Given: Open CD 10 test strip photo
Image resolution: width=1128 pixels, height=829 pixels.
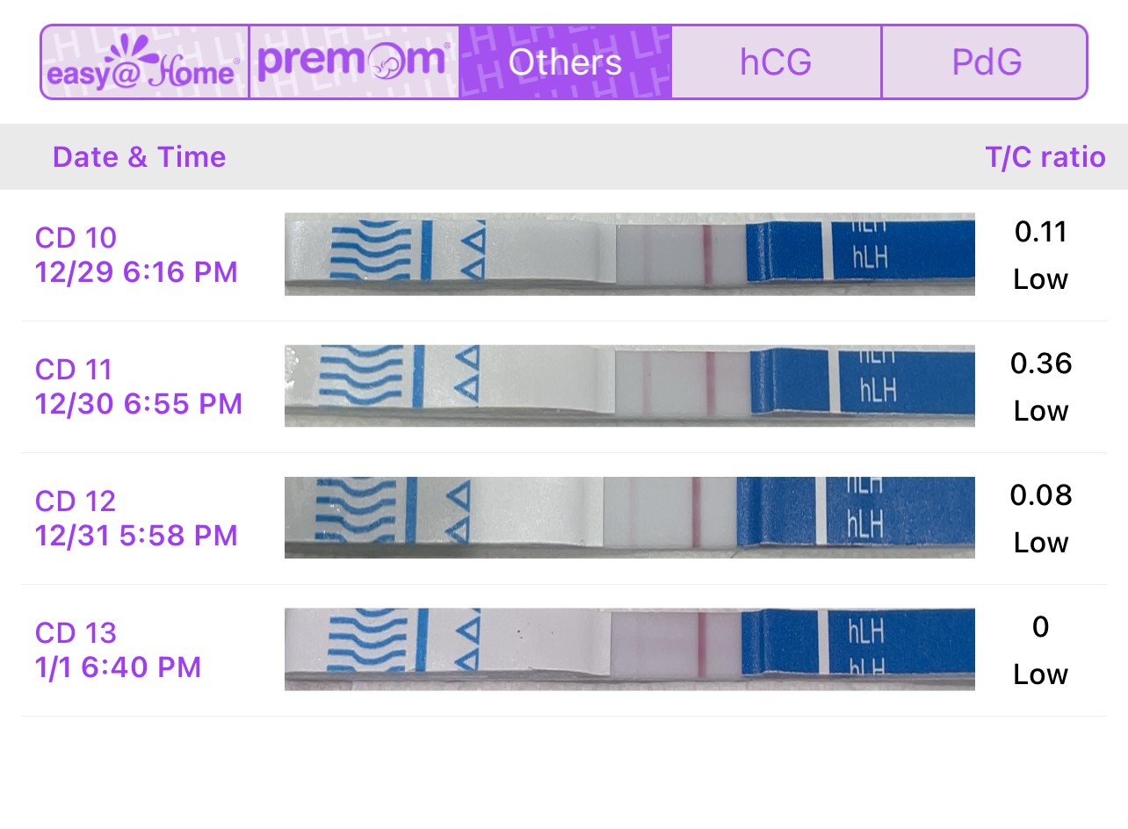Looking at the screenshot, I should tap(629, 254).
